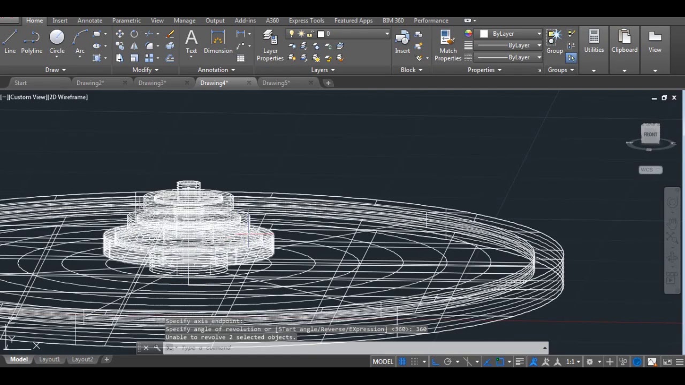This screenshot has height=385, width=685.
Task: Switch to the Drawing2* file tab
Action: 90,83
